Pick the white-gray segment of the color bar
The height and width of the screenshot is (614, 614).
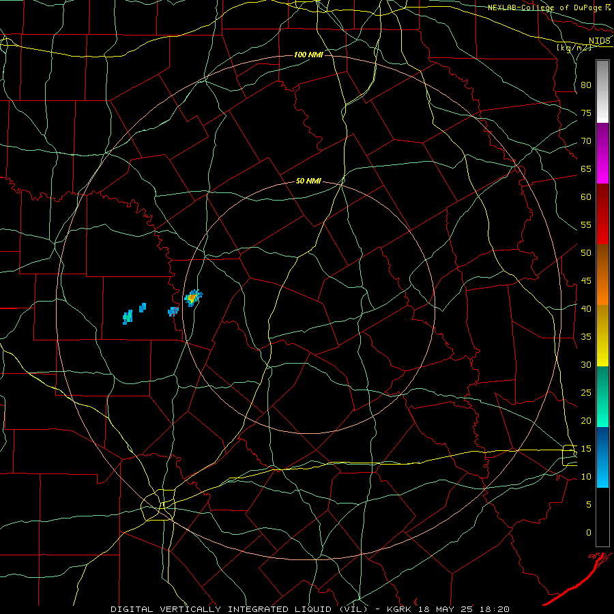click(x=602, y=91)
